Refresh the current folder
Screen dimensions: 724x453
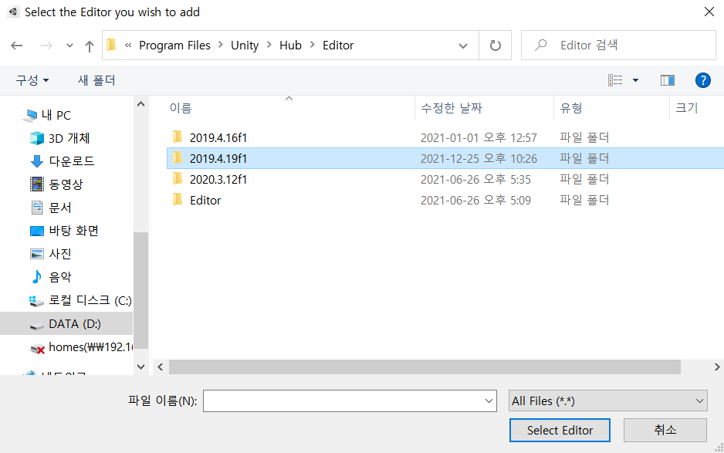(x=495, y=46)
